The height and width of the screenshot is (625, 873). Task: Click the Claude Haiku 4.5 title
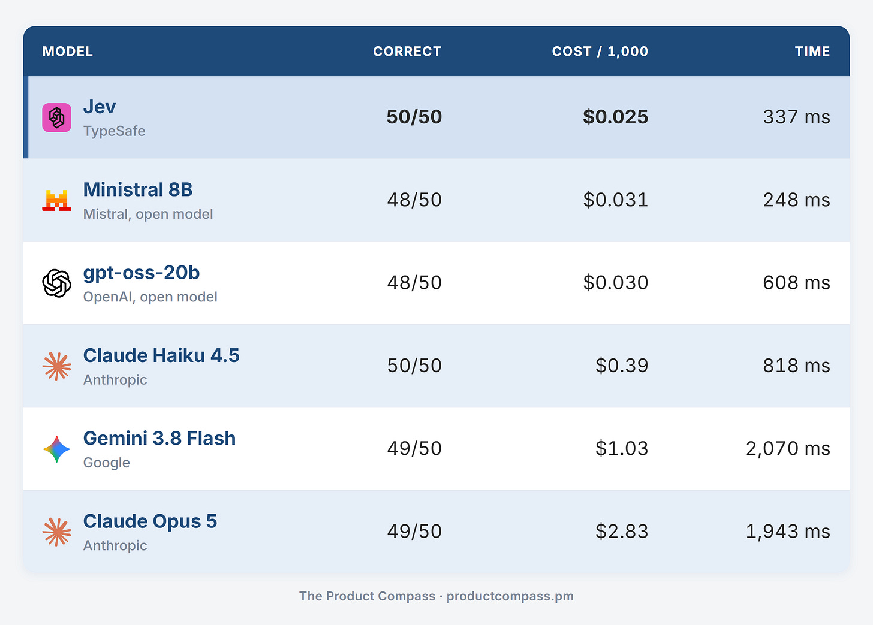click(x=161, y=355)
